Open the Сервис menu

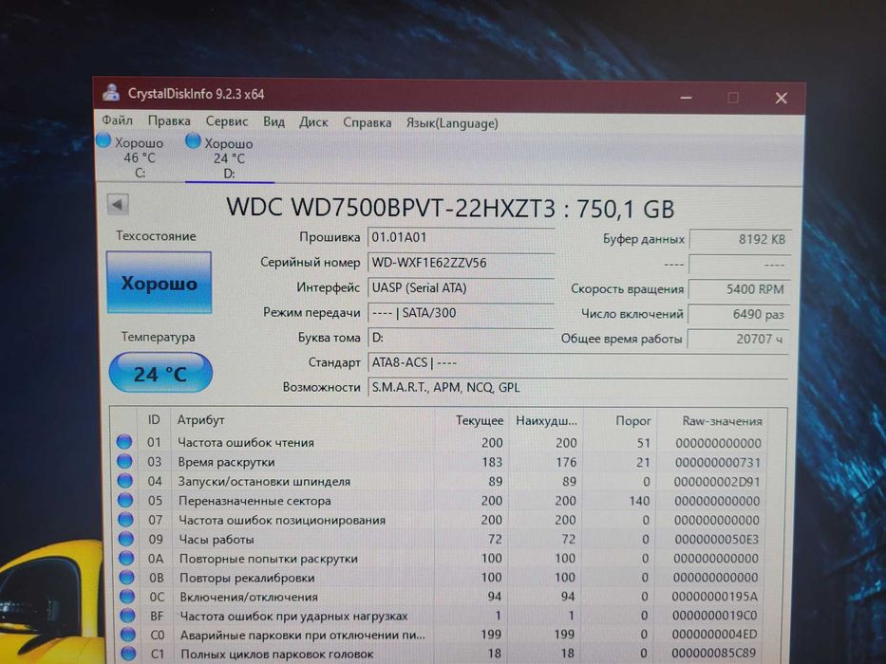point(227,121)
